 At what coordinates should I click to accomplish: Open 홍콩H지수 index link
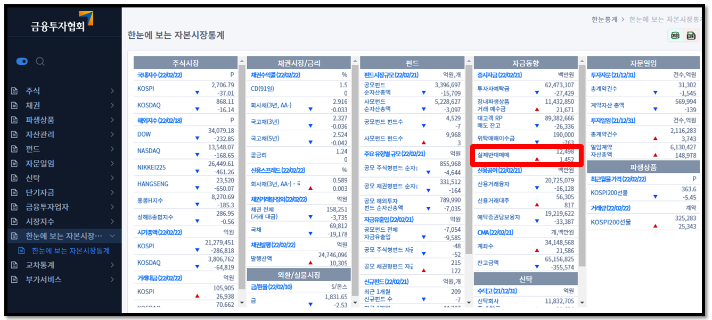click(x=150, y=200)
